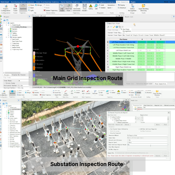Switch to the Fine Inspection result tab
This screenshot has height=175, width=175.
pyautogui.click(x=160, y=84)
